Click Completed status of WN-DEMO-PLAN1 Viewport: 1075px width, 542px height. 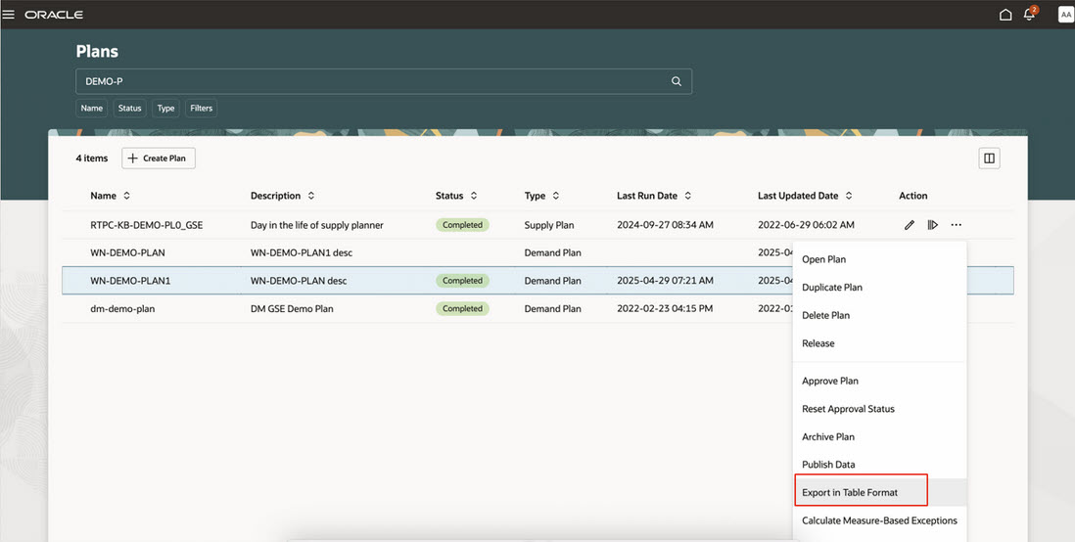(x=463, y=281)
